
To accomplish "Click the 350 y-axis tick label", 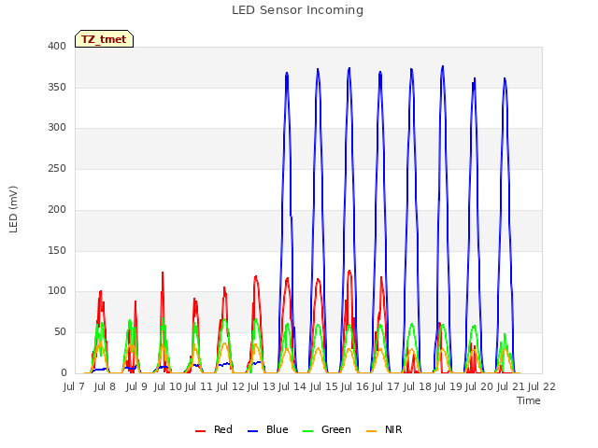I will pos(57,87).
